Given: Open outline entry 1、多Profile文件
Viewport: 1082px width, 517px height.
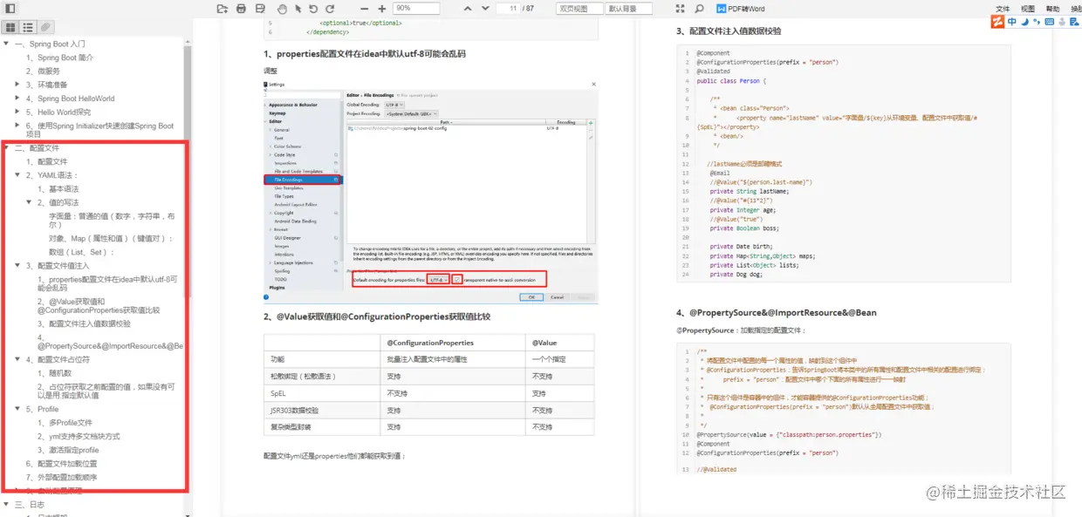Looking at the screenshot, I should 65,423.
